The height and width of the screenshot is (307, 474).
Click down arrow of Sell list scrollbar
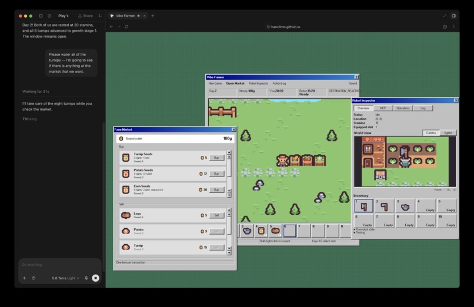tap(229, 253)
